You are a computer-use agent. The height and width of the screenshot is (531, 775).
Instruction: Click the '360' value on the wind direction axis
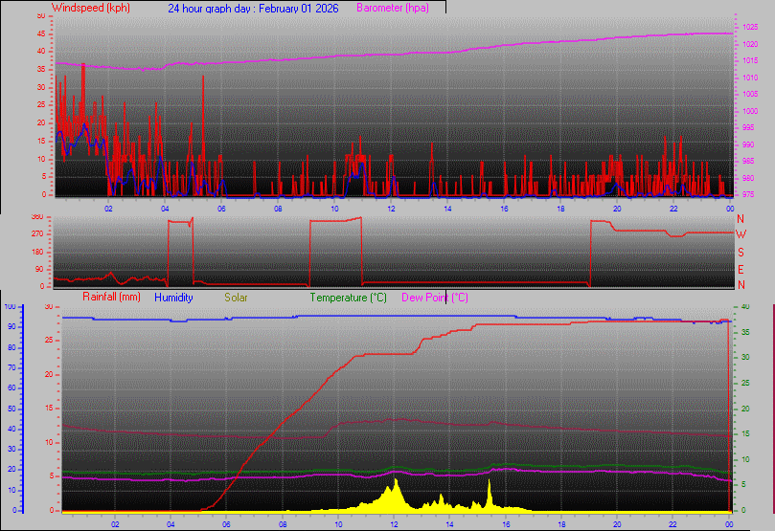(x=37, y=216)
